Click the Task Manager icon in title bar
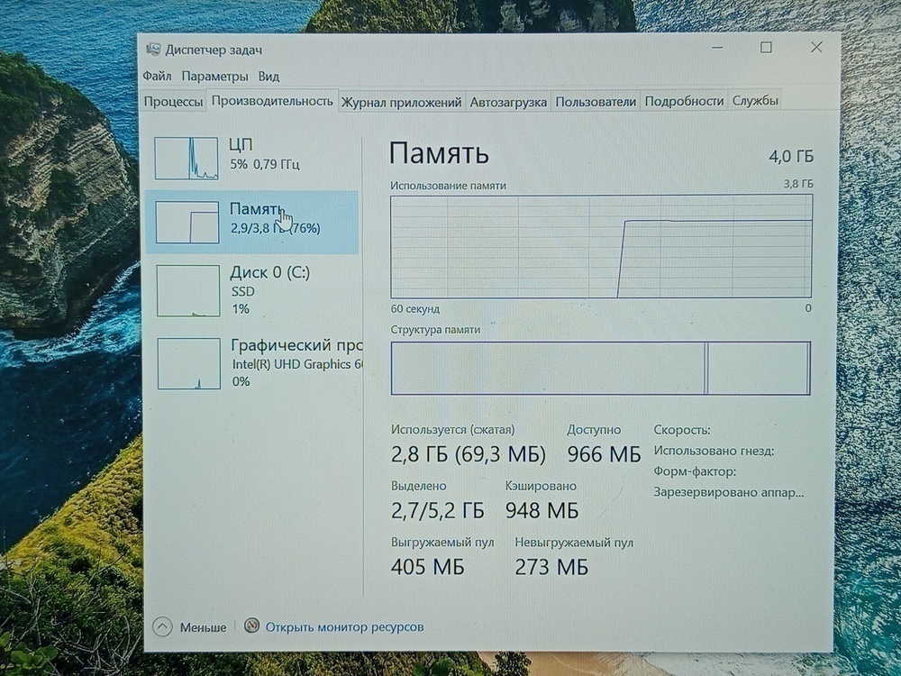This screenshot has height=676, width=901. 153,50
